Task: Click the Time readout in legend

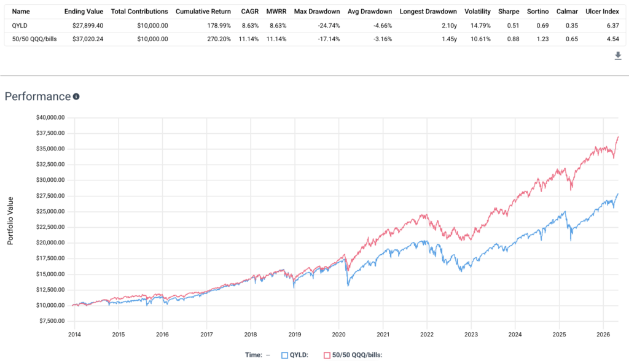Action: (257, 355)
